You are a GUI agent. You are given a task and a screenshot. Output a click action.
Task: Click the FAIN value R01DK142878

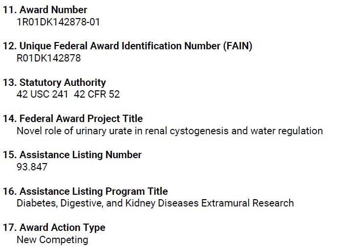click(x=48, y=58)
